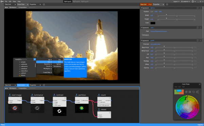Switch to the Node Editor tab

[21, 85]
